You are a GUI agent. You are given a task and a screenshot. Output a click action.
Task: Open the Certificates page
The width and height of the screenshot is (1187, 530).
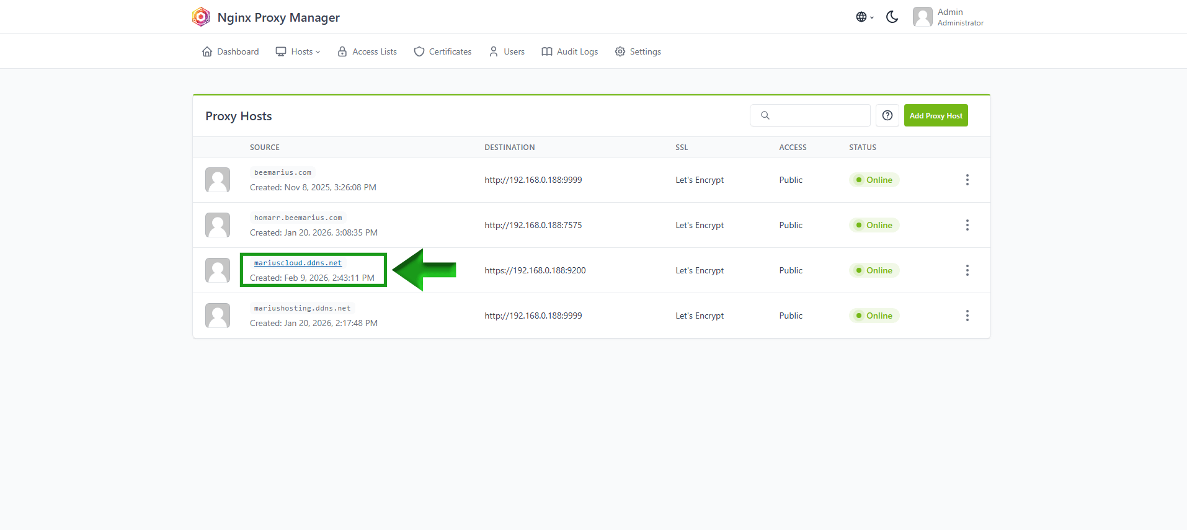[443, 51]
